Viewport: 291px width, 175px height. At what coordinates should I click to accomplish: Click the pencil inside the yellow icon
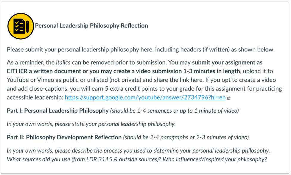(27, 27)
